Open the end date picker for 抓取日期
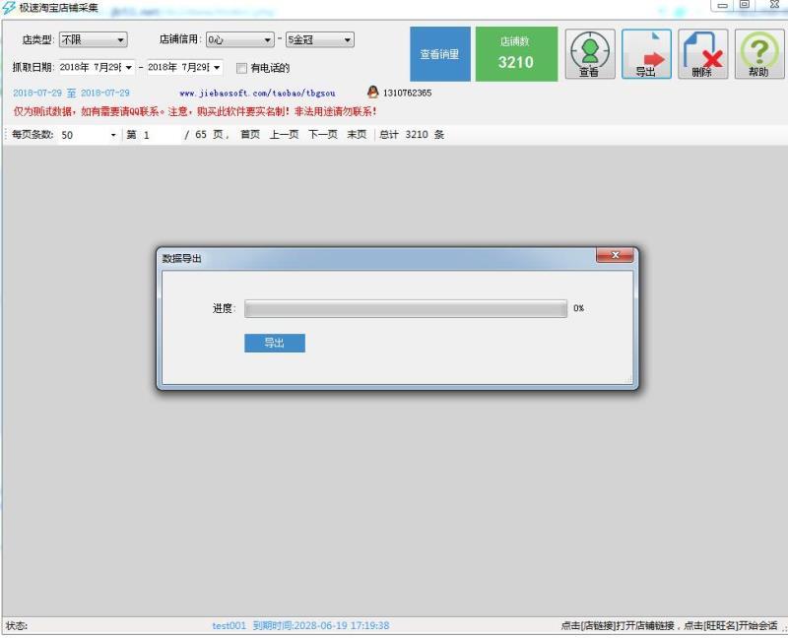Screen dimensions: 788x638 click(184, 67)
